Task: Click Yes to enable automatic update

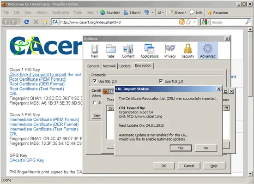Action: pyautogui.click(x=181, y=148)
